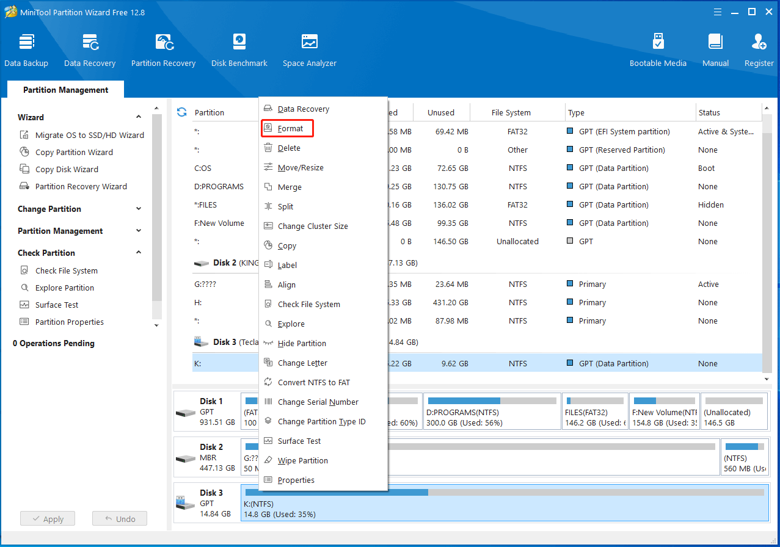Switch to the Partition Management tab
This screenshot has width=780, height=547.
pos(65,90)
